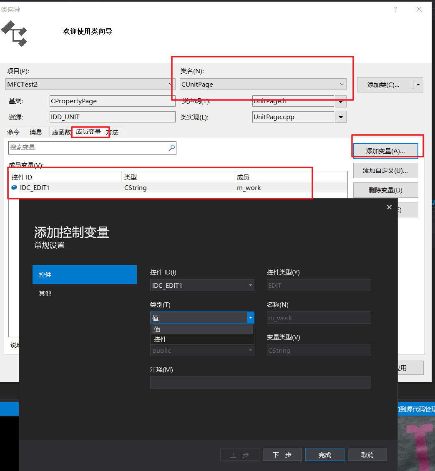Click the 资源 IDD_UNIT field

113,117
